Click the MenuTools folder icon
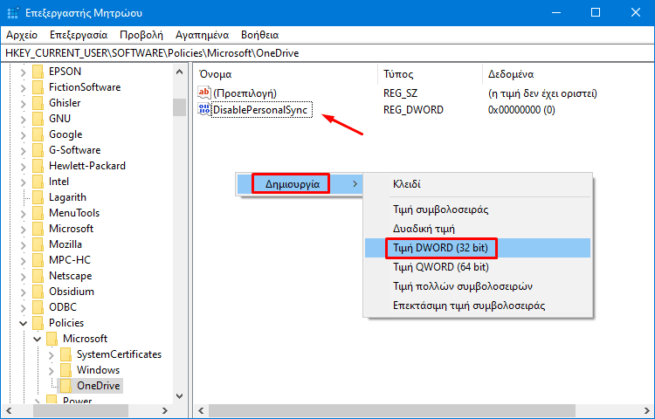The width and height of the screenshot is (655, 419). tap(38, 213)
